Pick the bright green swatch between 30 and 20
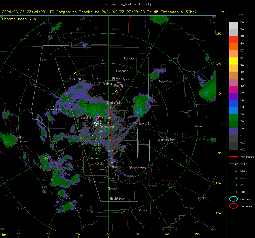 [233, 118]
